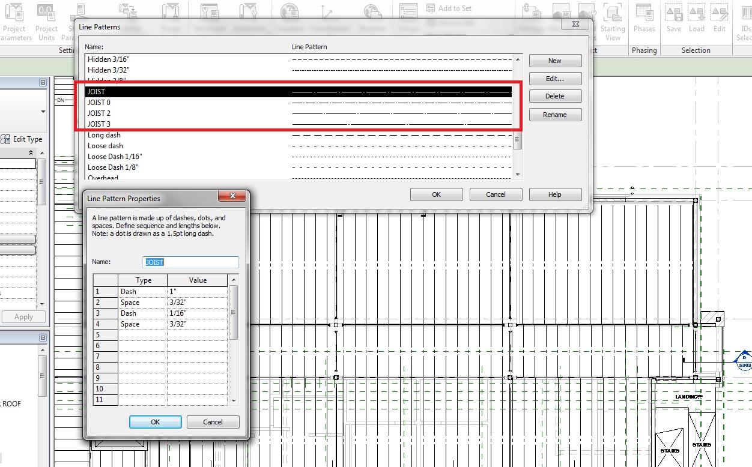Select the JOIST line pattern row
Image resolution: width=752 pixels, height=467 pixels.
pyautogui.click(x=299, y=92)
